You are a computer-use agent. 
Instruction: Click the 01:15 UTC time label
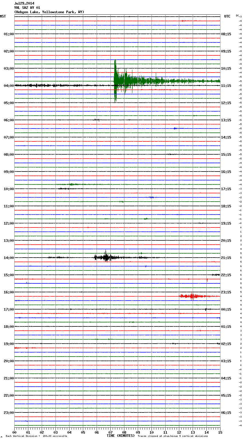(x=226, y=326)
